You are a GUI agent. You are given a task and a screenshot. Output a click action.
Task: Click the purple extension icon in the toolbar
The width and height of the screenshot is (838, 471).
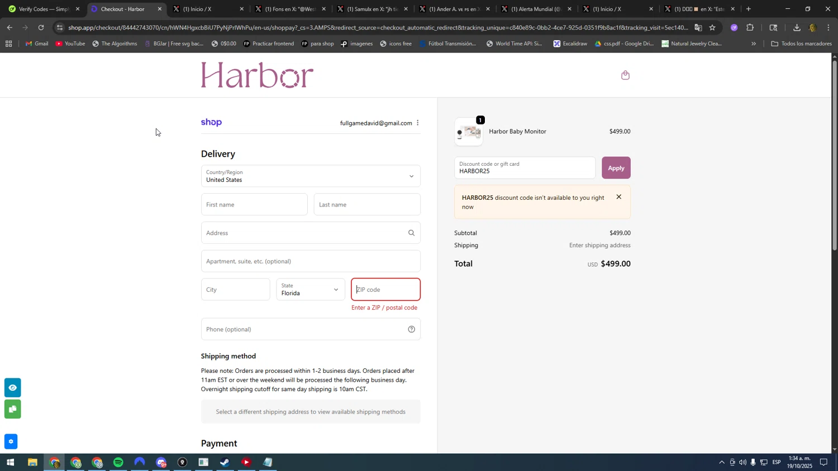(734, 27)
